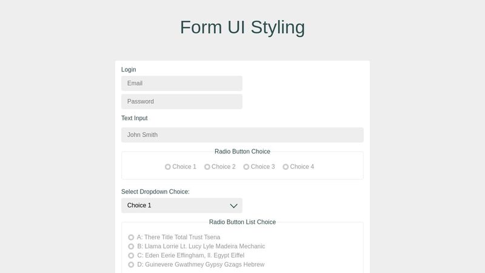Choose list option B starting with Llama
This screenshot has height=273, width=485.
[131, 246]
